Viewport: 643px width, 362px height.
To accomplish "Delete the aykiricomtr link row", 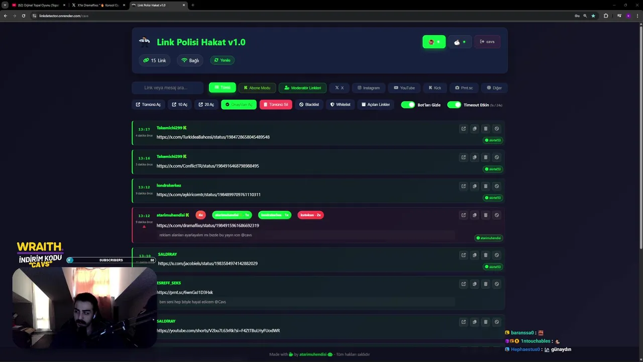I will (x=485, y=186).
